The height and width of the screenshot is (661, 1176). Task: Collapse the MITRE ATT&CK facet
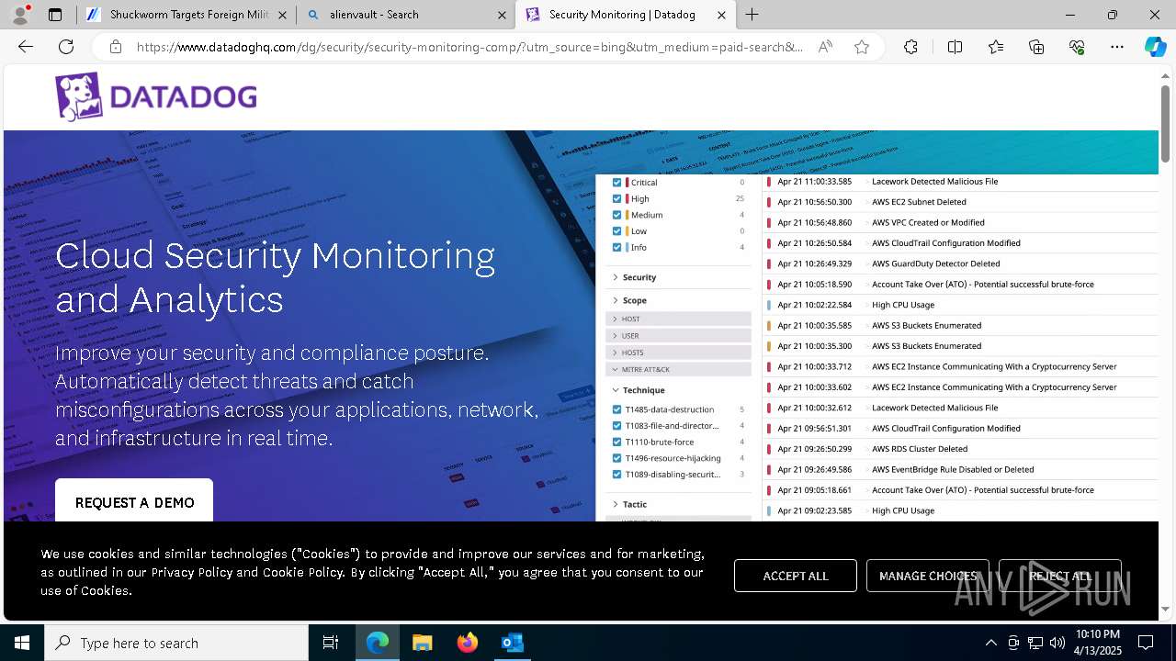tap(678, 369)
